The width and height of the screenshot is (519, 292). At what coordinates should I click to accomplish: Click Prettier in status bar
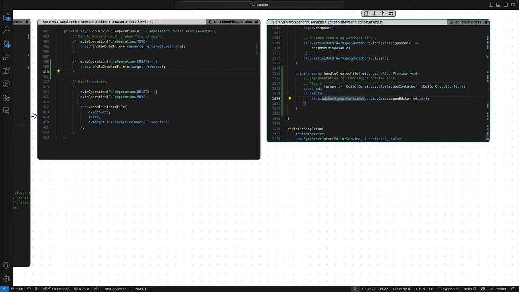click(x=498, y=289)
